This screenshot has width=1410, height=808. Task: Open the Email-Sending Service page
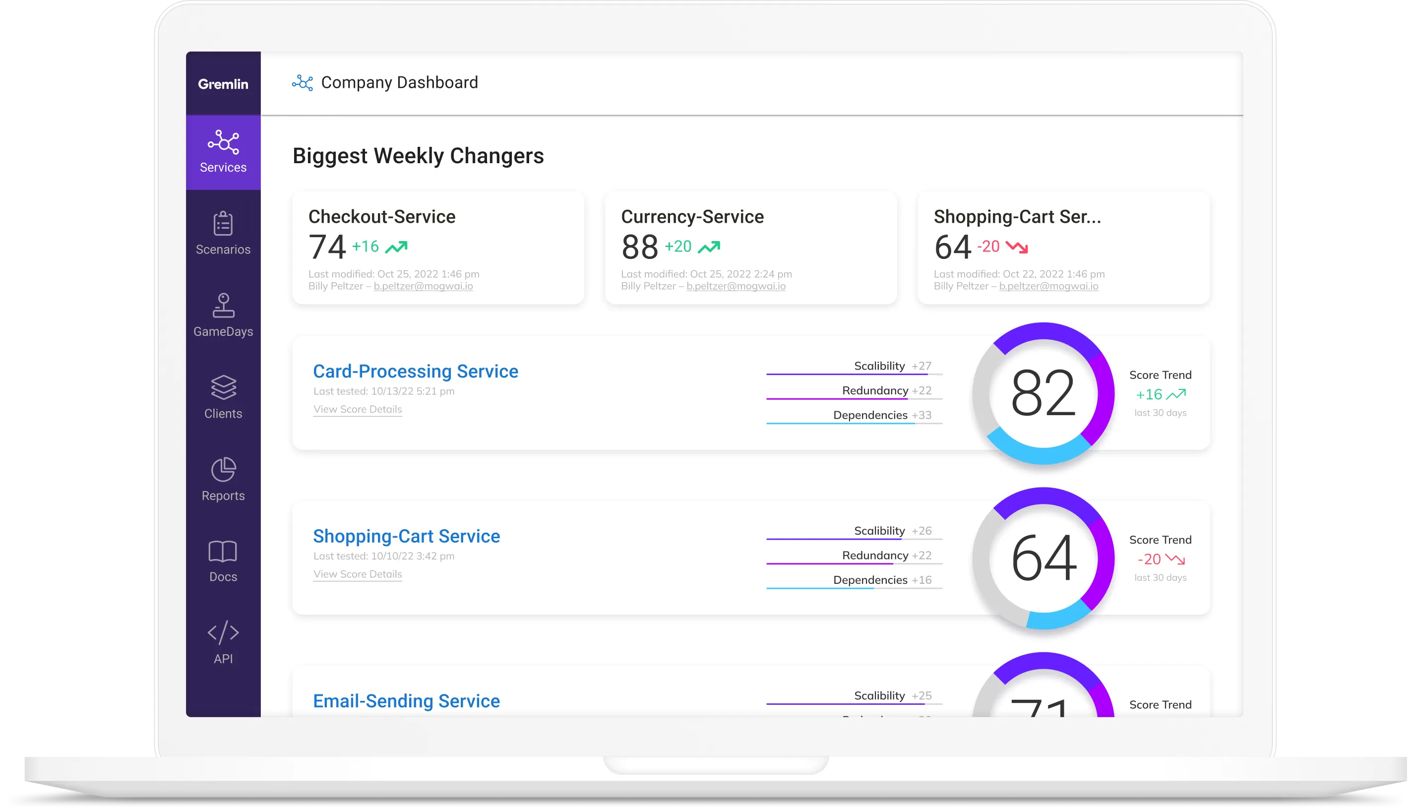(406, 701)
